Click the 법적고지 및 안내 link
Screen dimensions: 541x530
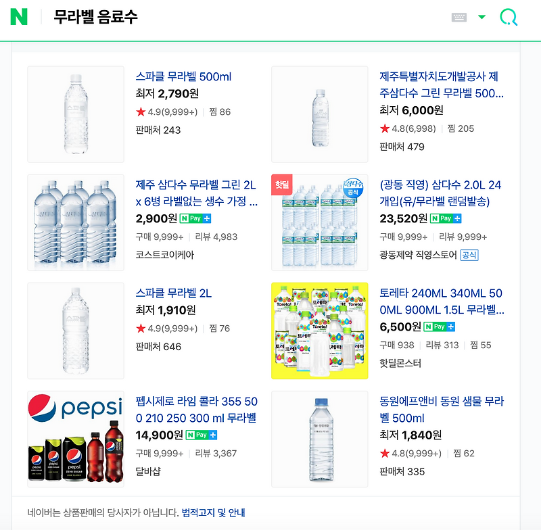click(x=213, y=512)
